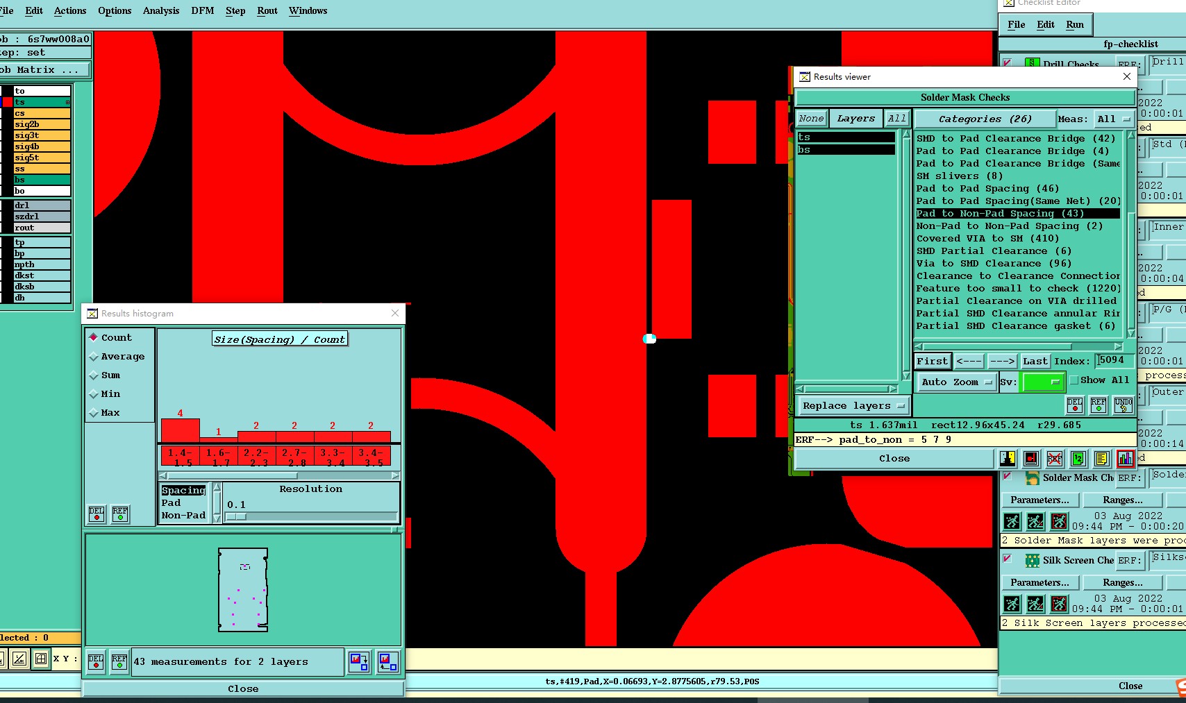This screenshot has width=1186, height=703.
Task: Go to previous result with arrow button
Action: 969,361
